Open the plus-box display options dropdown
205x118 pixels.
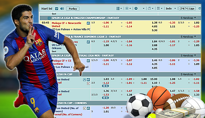pos(128,9)
